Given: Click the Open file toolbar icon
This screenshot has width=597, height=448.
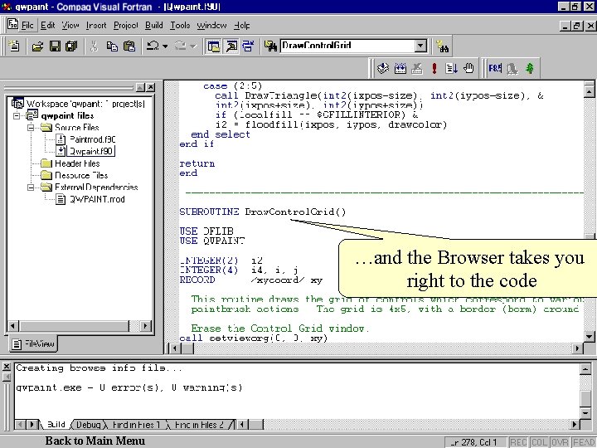Looking at the screenshot, I should (x=37, y=46).
